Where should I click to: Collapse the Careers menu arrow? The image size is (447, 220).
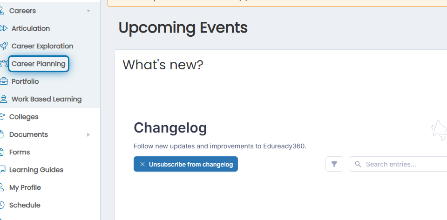click(88, 11)
